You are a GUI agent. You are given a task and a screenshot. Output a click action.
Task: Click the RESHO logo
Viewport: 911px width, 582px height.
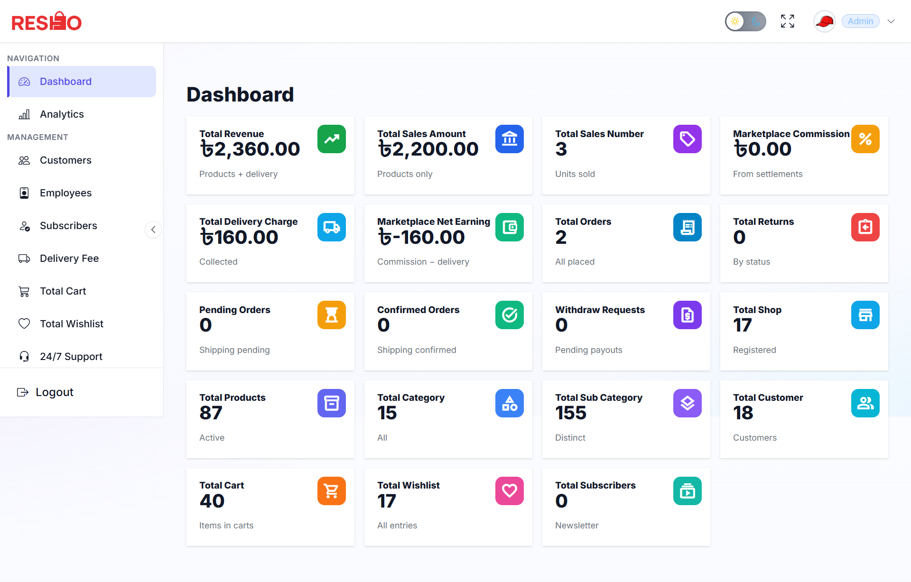(46, 21)
